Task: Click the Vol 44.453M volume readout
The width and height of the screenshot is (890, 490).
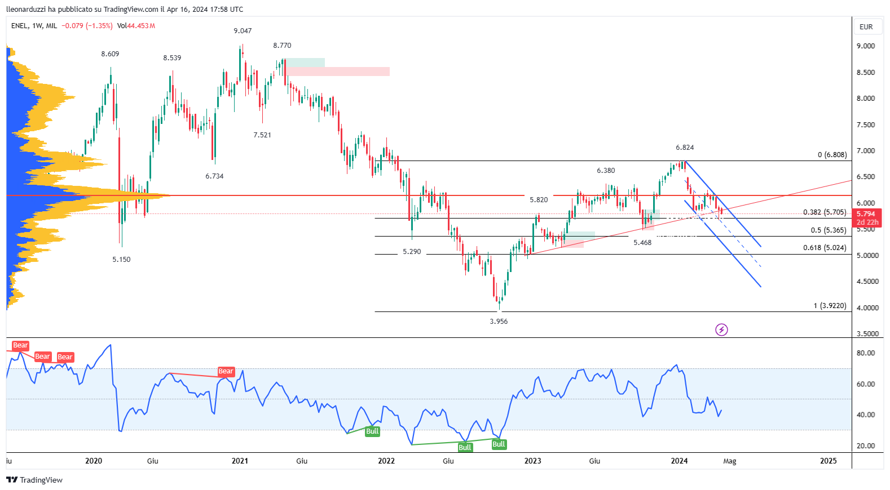Action: point(136,26)
